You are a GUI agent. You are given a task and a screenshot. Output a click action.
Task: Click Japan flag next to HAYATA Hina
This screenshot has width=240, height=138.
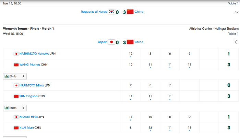(16, 117)
